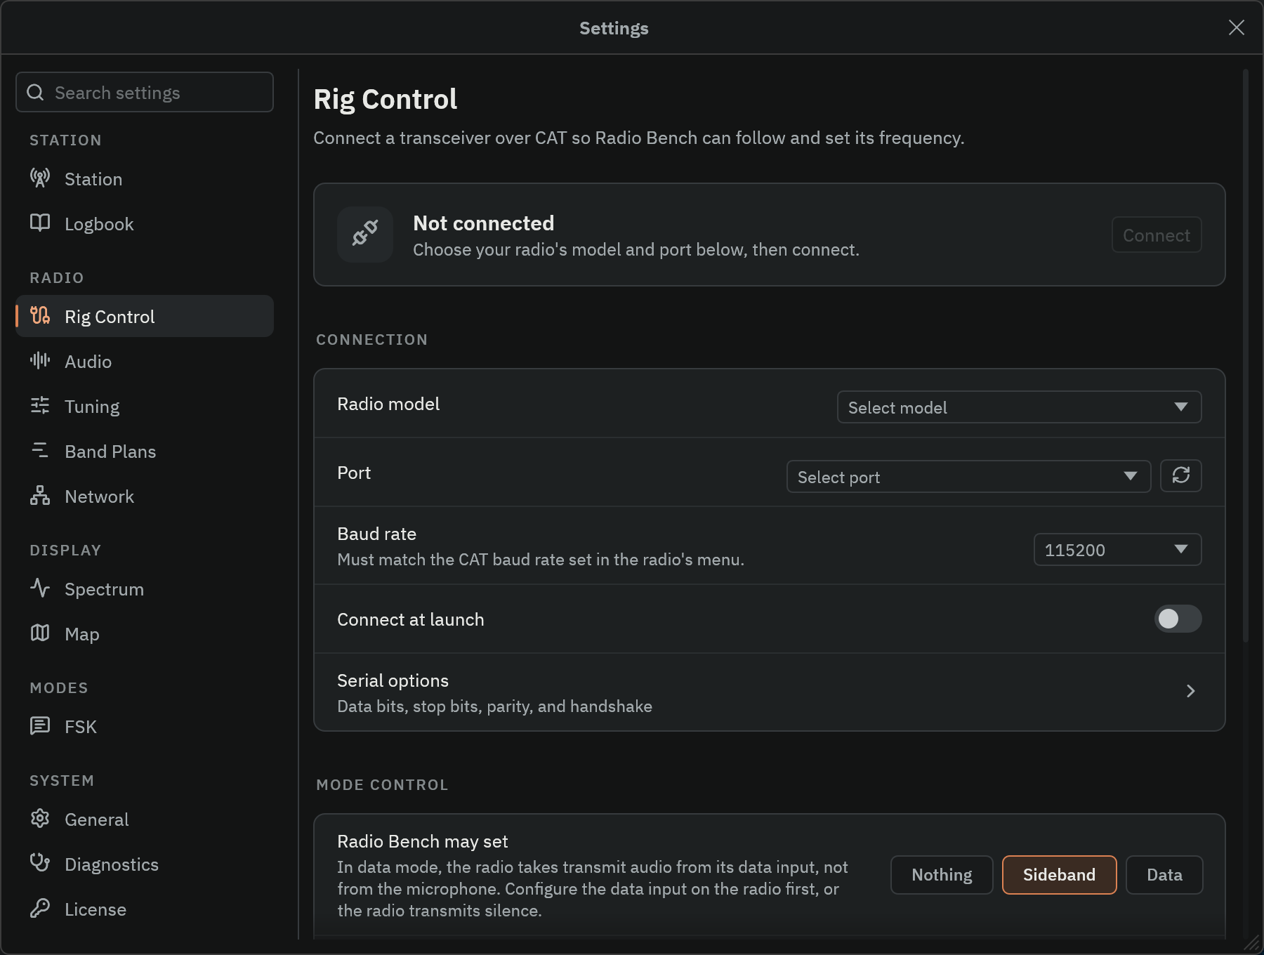Click the Band Plans lines icon
Image resolution: width=1264 pixels, height=955 pixels.
(x=40, y=451)
